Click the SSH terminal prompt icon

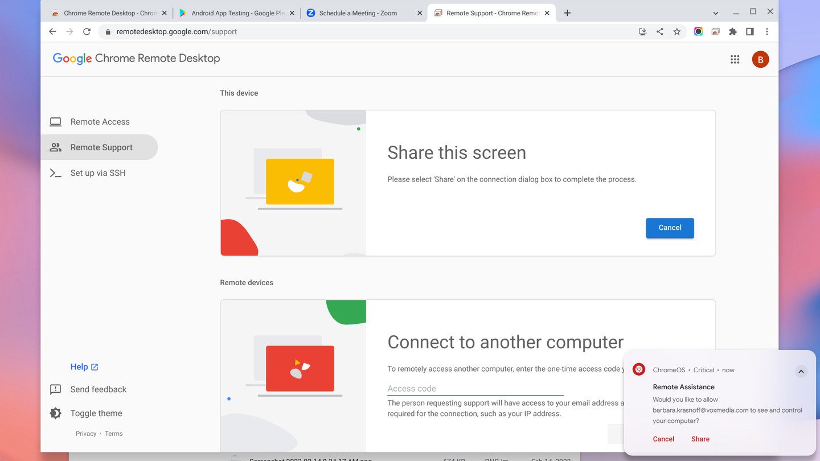[55, 173]
